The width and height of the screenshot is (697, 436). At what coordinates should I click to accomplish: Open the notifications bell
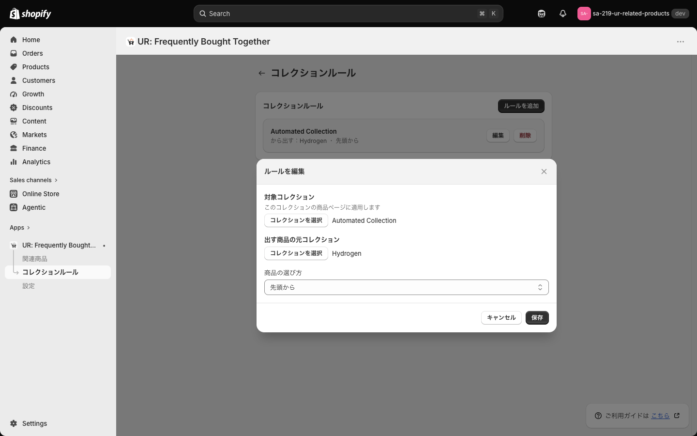click(x=563, y=14)
